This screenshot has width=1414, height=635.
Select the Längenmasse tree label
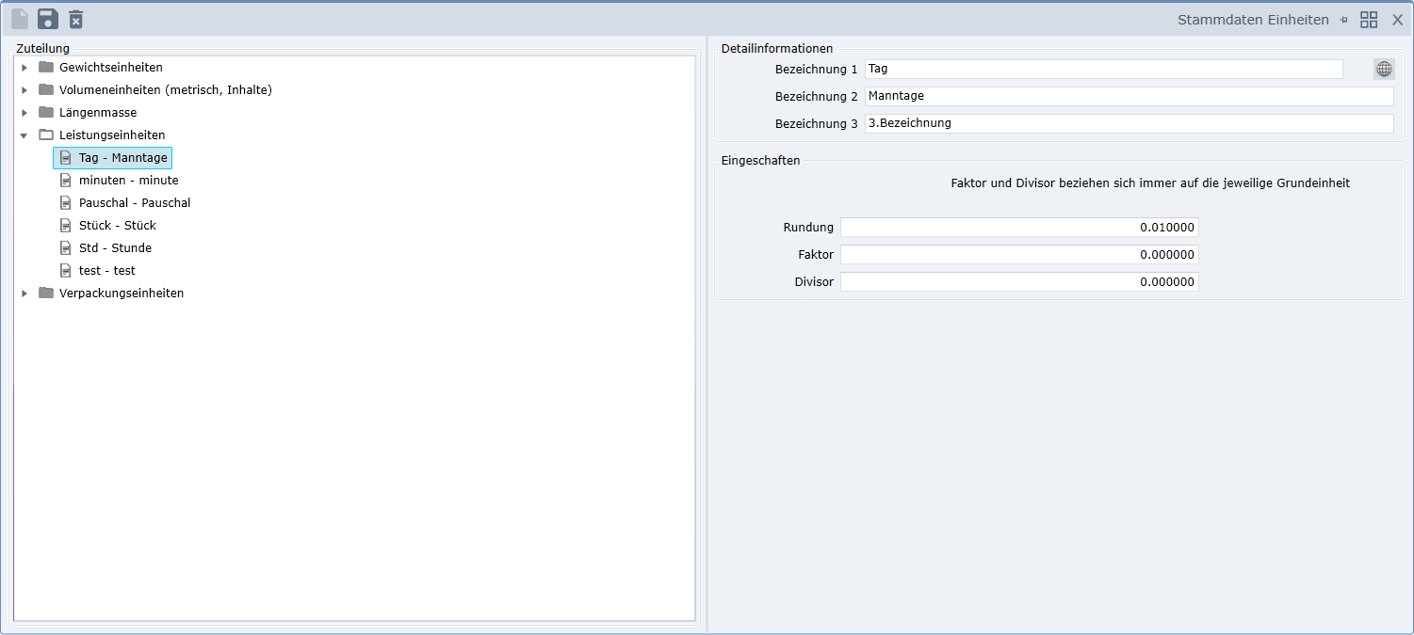98,113
